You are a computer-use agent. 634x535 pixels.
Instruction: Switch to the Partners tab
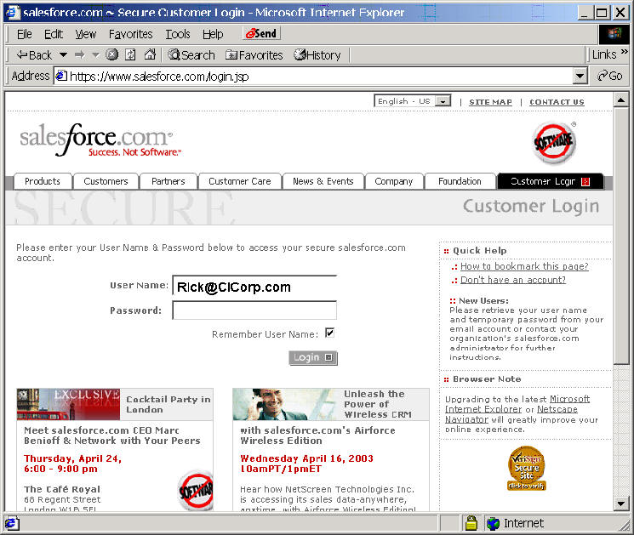168,181
